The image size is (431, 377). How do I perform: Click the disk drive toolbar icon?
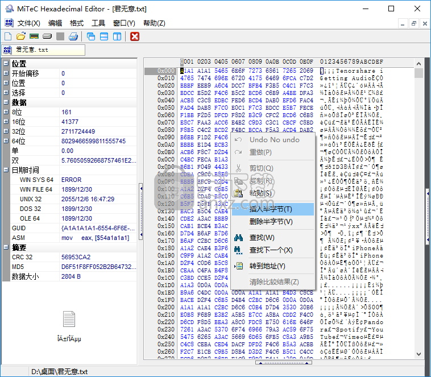click(x=47, y=36)
